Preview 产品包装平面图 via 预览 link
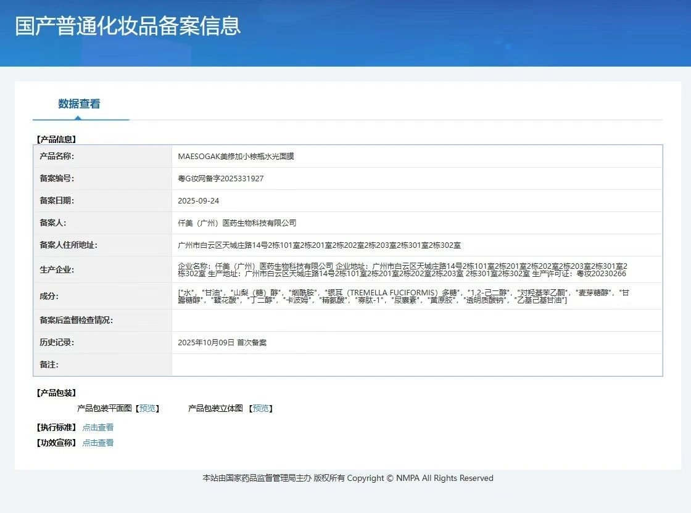Image resolution: width=691 pixels, height=513 pixels. pos(147,408)
